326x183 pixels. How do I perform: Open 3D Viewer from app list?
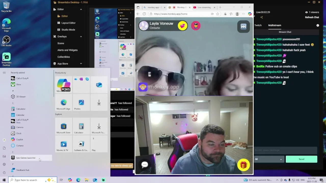[31, 97]
